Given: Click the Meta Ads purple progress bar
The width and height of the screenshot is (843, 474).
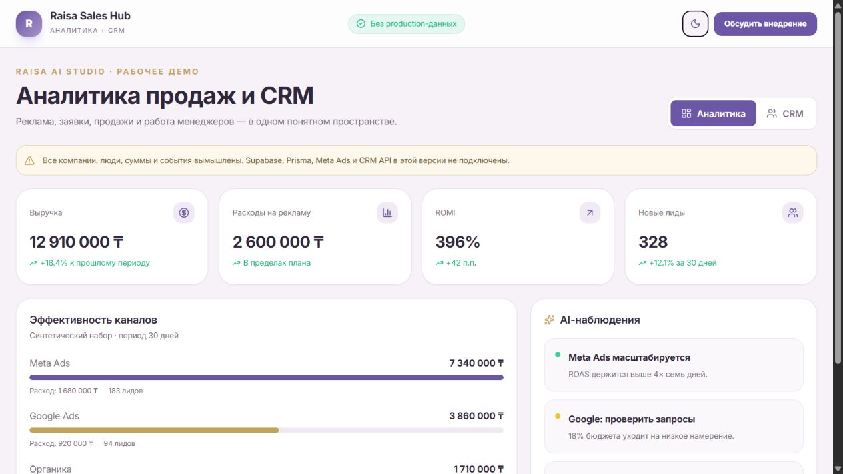Looking at the screenshot, I should 267,377.
